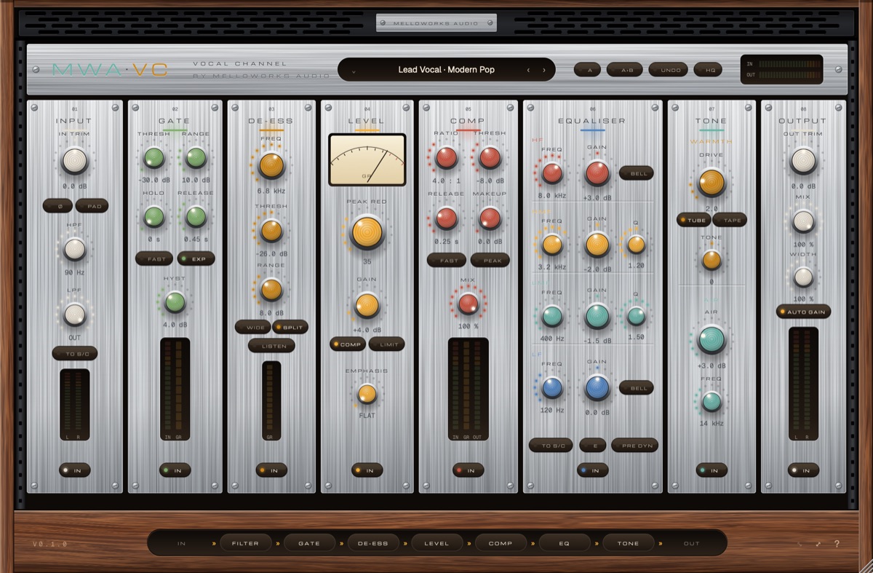
Task: Select GATE in the signal chain bar
Action: (x=309, y=543)
